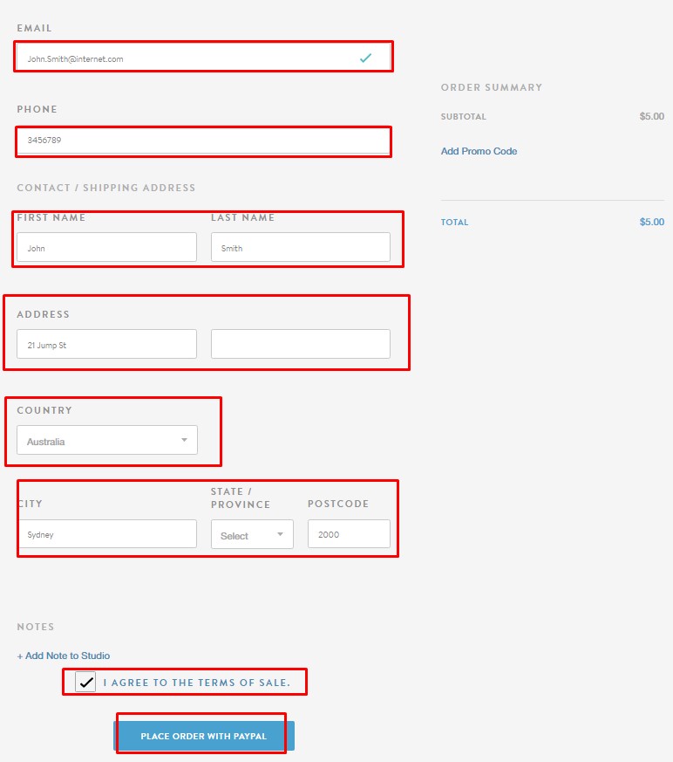The height and width of the screenshot is (762, 673).
Task: Open the State / Province Select dropdown
Action: [252, 534]
